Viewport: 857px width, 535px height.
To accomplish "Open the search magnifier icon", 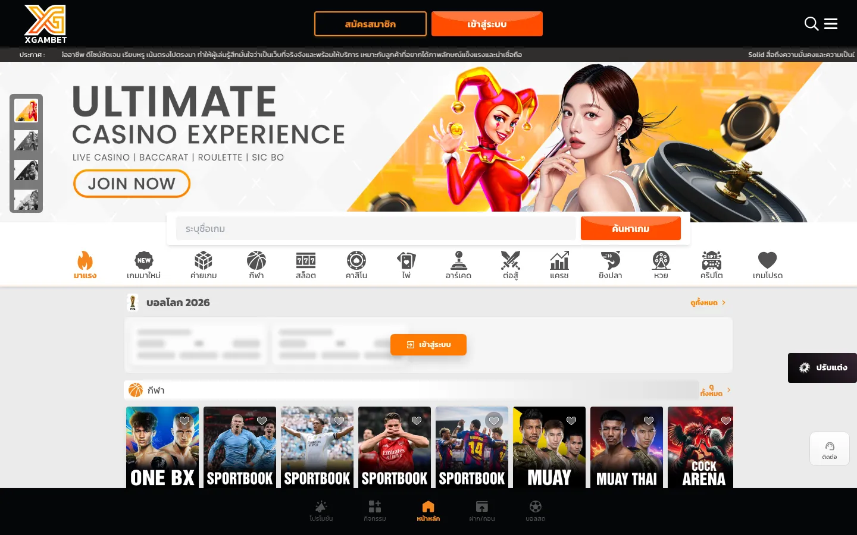I will coord(811,24).
